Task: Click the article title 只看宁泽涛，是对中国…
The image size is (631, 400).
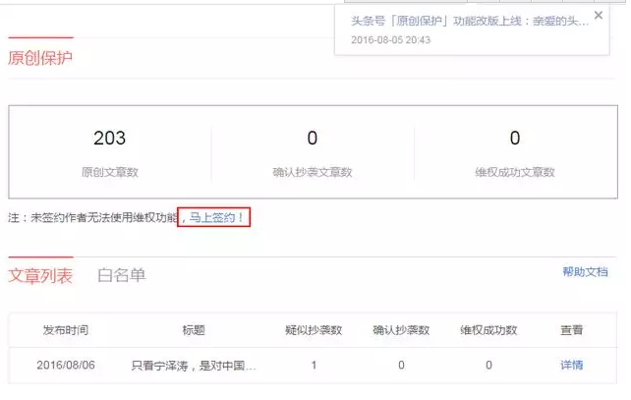Action: point(194,366)
